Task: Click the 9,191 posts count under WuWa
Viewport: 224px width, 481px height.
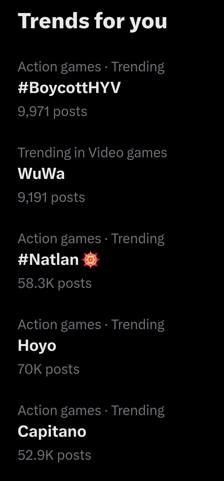Action: pos(51,197)
